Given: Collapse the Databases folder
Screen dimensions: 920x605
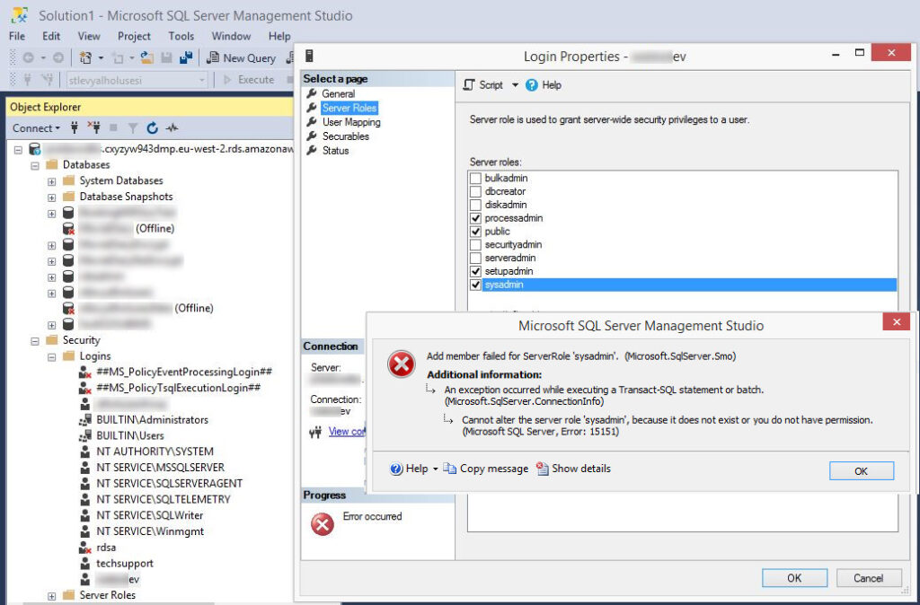Looking at the screenshot, I should (35, 166).
